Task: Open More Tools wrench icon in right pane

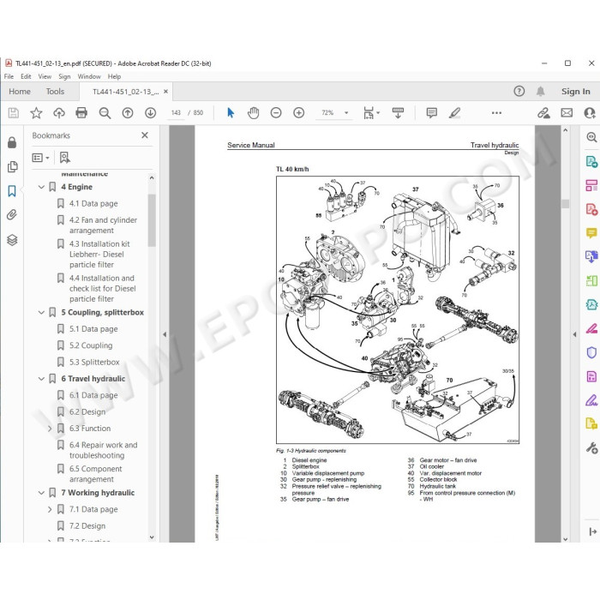Action: tap(591, 447)
